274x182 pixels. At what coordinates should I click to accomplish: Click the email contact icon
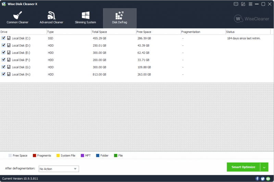(268, 179)
